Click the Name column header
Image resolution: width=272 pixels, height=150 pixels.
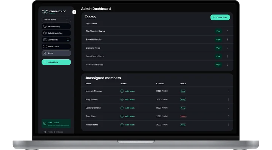[x=88, y=84]
